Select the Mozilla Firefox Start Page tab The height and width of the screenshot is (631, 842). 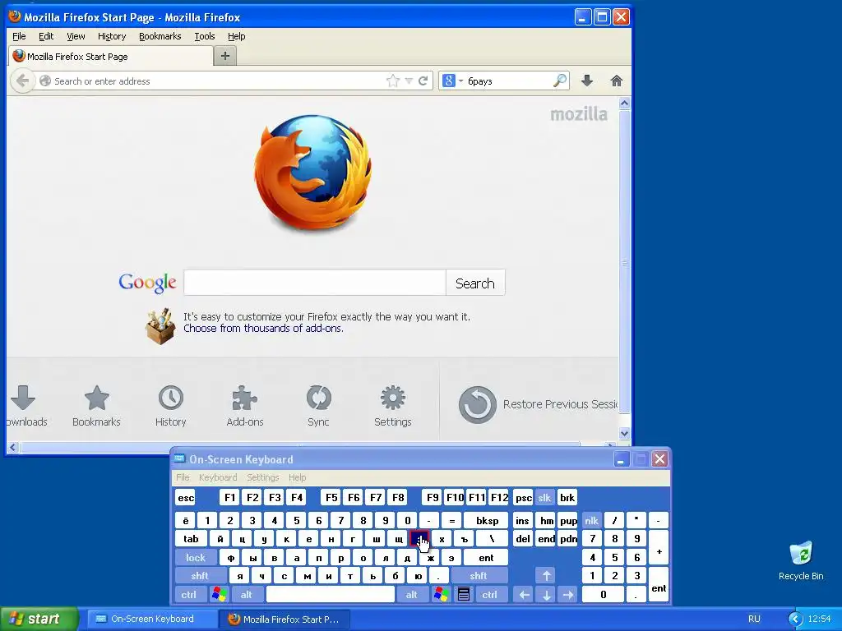pyautogui.click(x=111, y=57)
